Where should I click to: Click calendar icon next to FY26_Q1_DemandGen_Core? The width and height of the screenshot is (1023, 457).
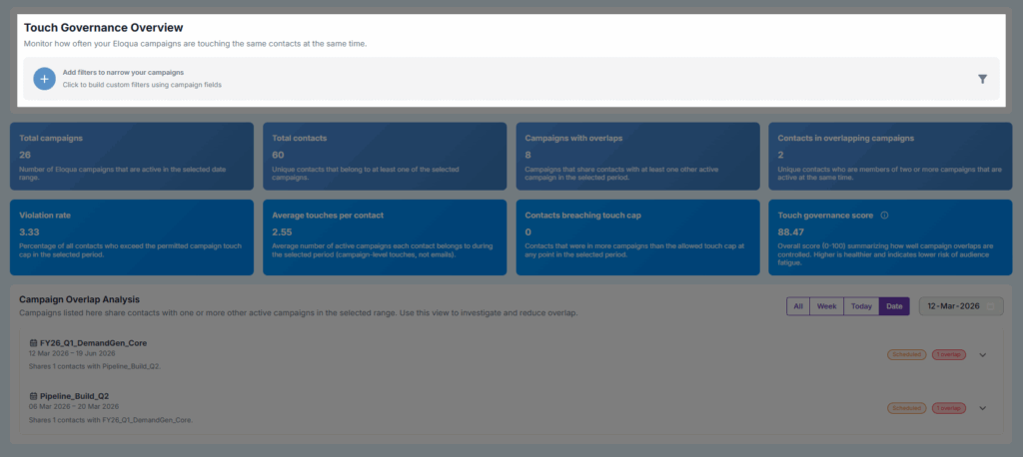point(33,343)
